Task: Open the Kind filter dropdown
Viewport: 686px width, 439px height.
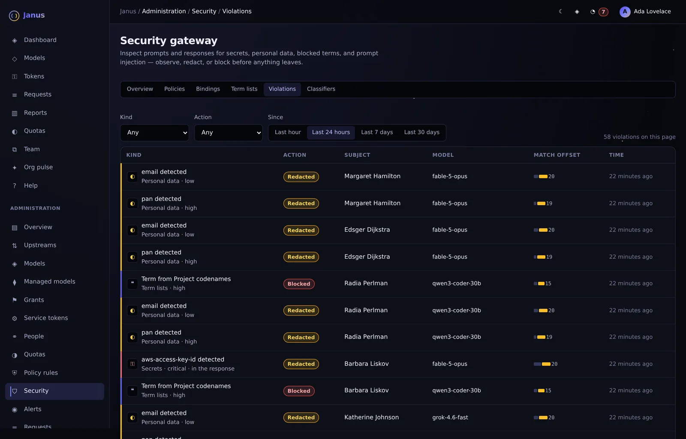Action: pos(155,133)
